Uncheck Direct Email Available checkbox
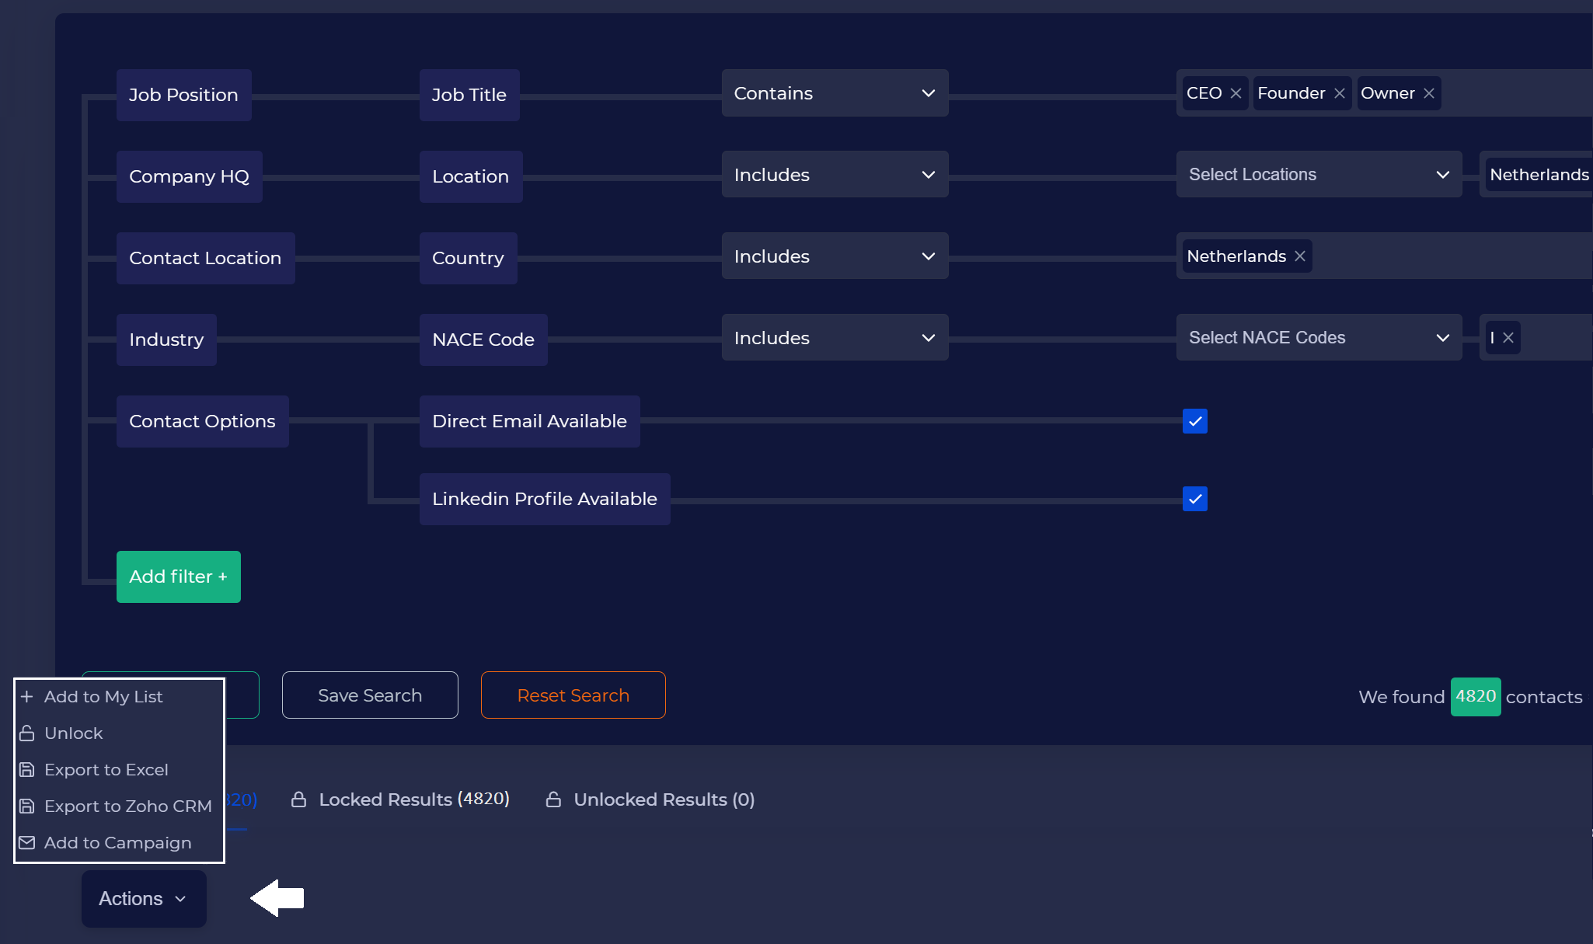The image size is (1593, 944). (1195, 421)
